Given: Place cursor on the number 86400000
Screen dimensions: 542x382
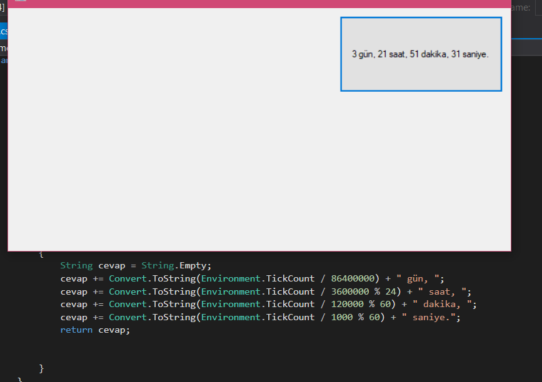Looking at the screenshot, I should coord(353,278).
